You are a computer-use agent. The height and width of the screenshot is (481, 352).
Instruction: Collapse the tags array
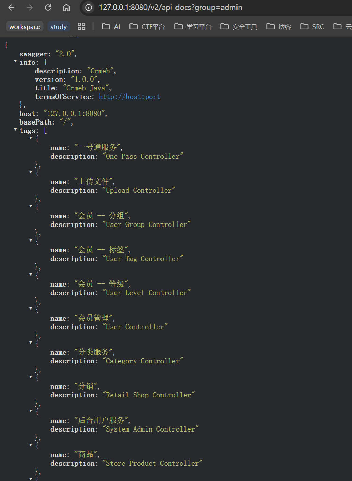[x=15, y=130]
